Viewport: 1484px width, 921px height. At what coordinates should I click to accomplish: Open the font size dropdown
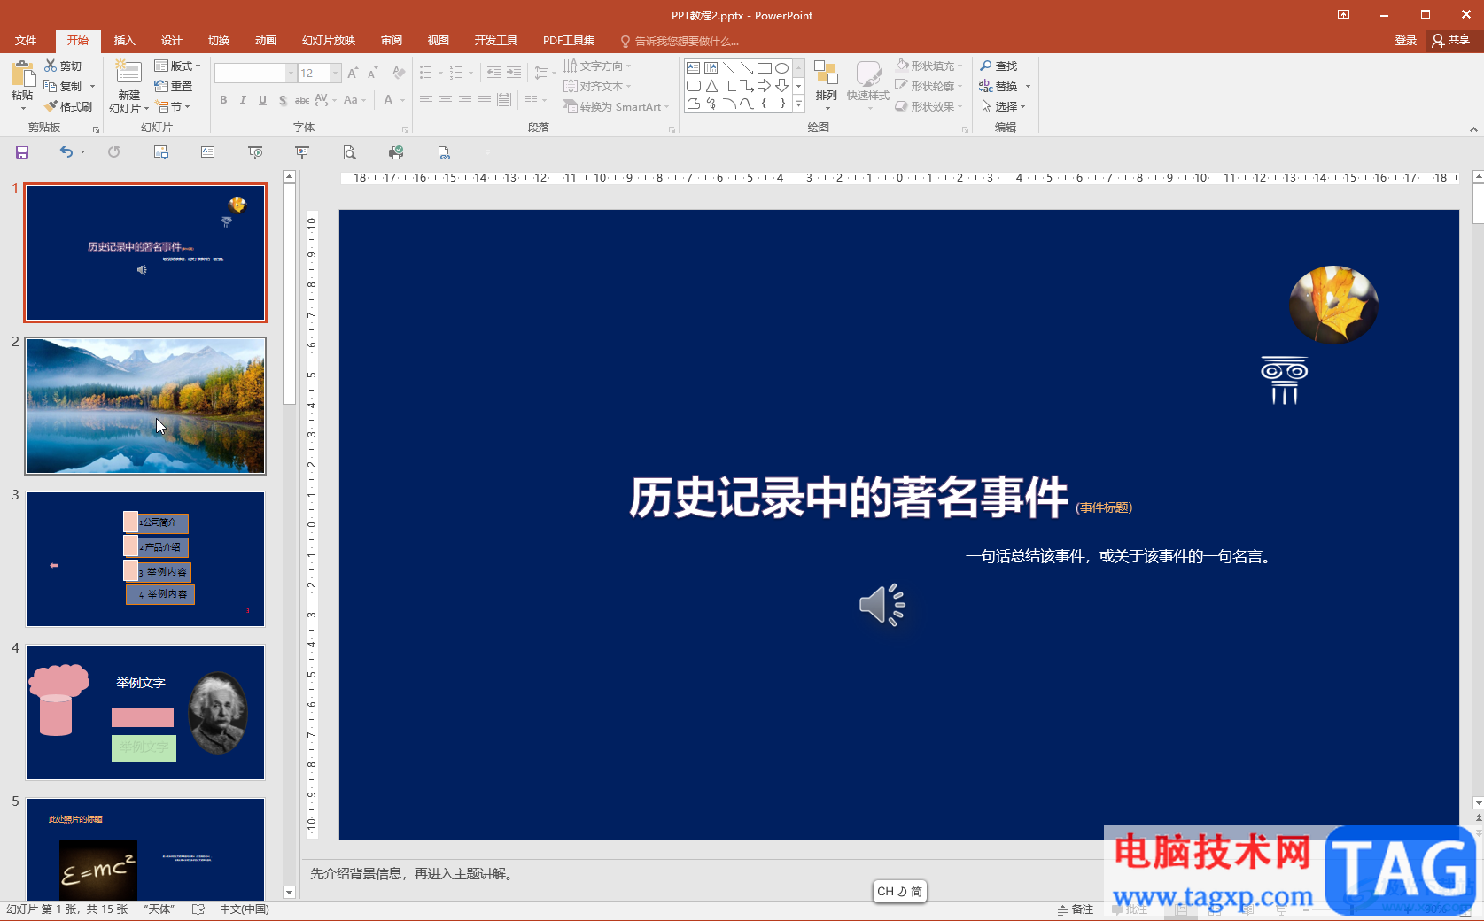click(x=336, y=73)
